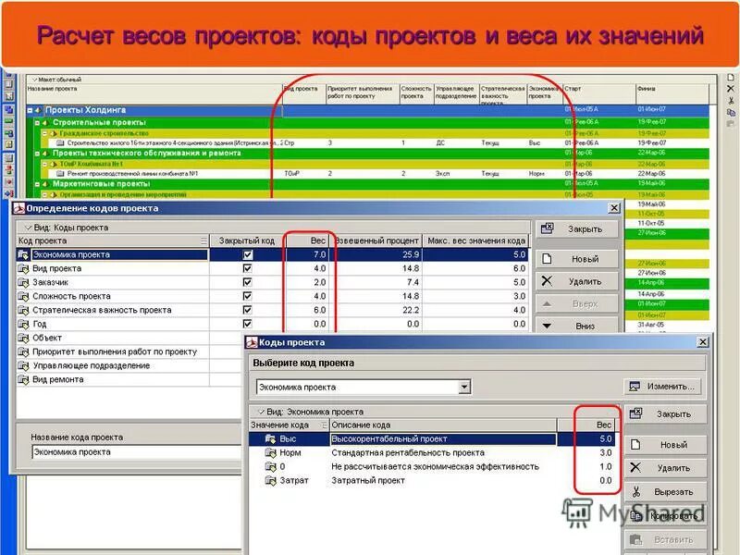The image size is (740, 555).
Task: Click the Закрыть door icon
Action: [x=547, y=228]
